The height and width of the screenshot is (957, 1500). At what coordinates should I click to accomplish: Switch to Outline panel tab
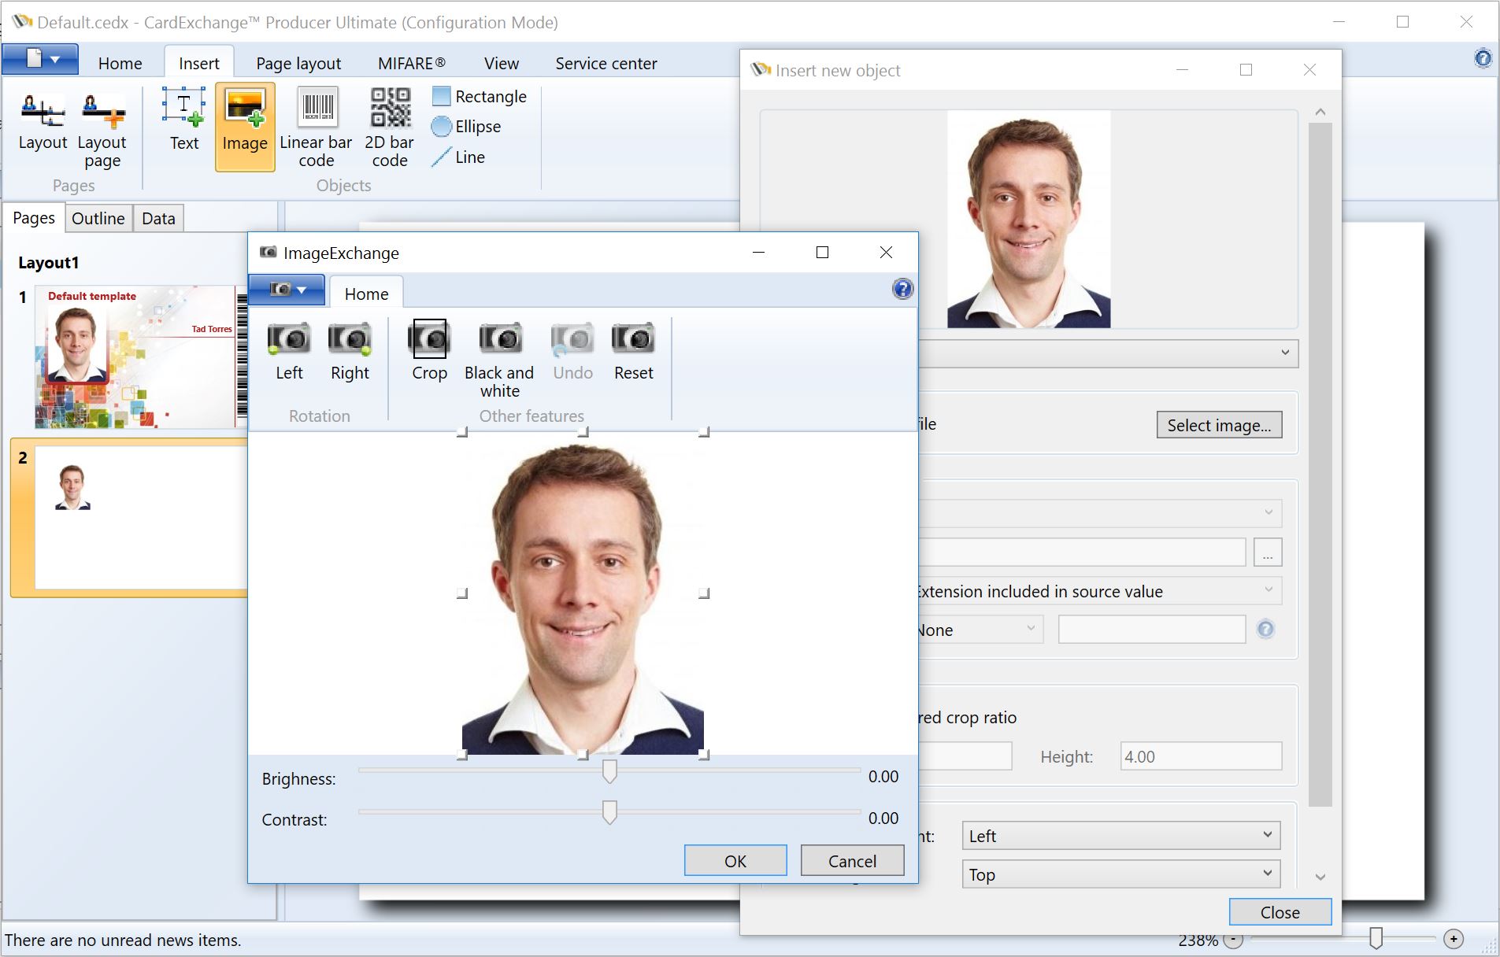[98, 218]
